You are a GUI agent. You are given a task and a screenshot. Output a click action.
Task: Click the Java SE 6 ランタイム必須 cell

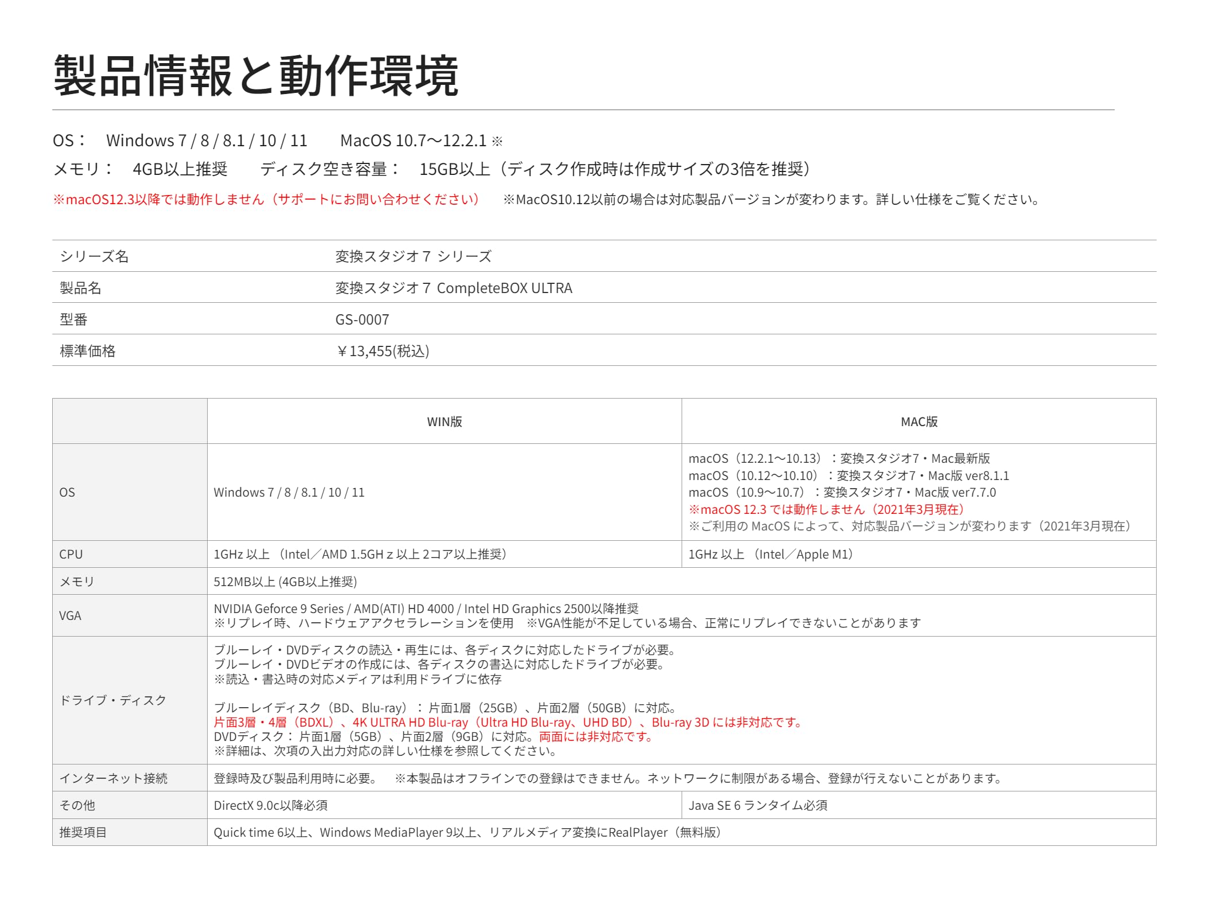pyautogui.click(x=757, y=805)
